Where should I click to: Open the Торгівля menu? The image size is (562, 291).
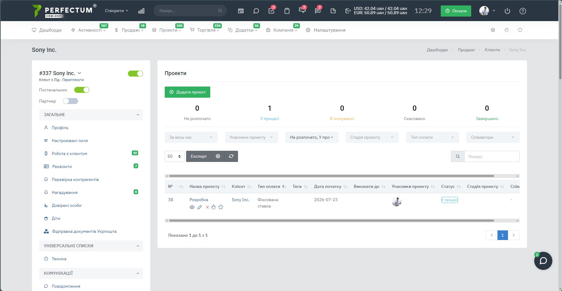tap(205, 30)
